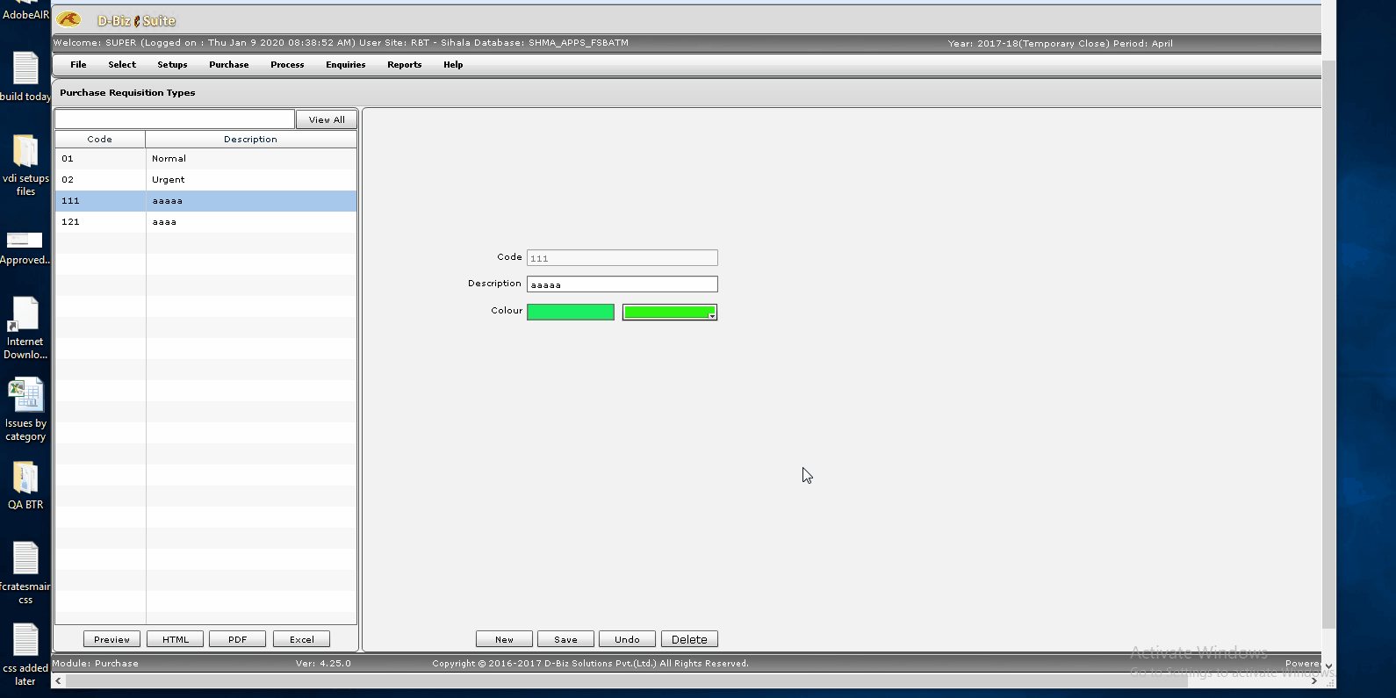Open the Setups menu

tap(172, 65)
